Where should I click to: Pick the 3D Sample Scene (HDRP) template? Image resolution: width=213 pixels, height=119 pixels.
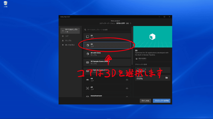click(x=107, y=62)
